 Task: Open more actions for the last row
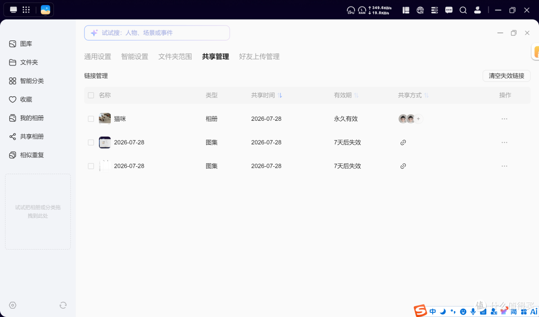click(504, 166)
